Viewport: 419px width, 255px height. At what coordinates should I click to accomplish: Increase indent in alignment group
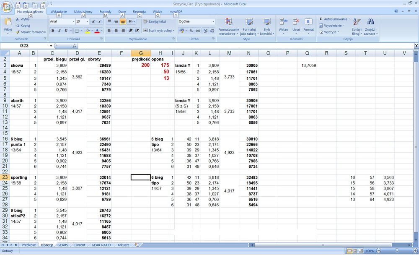tap(137, 31)
